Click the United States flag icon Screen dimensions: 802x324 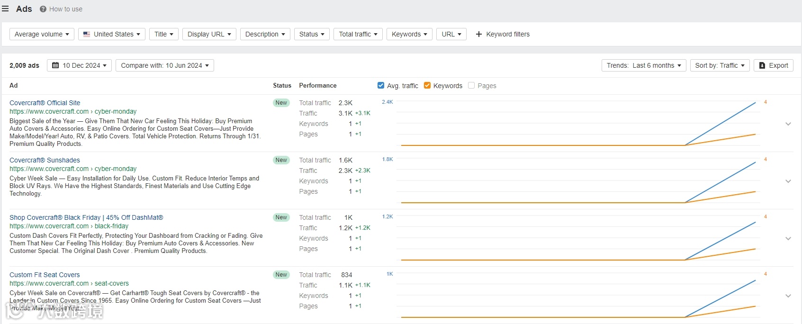[x=87, y=34]
